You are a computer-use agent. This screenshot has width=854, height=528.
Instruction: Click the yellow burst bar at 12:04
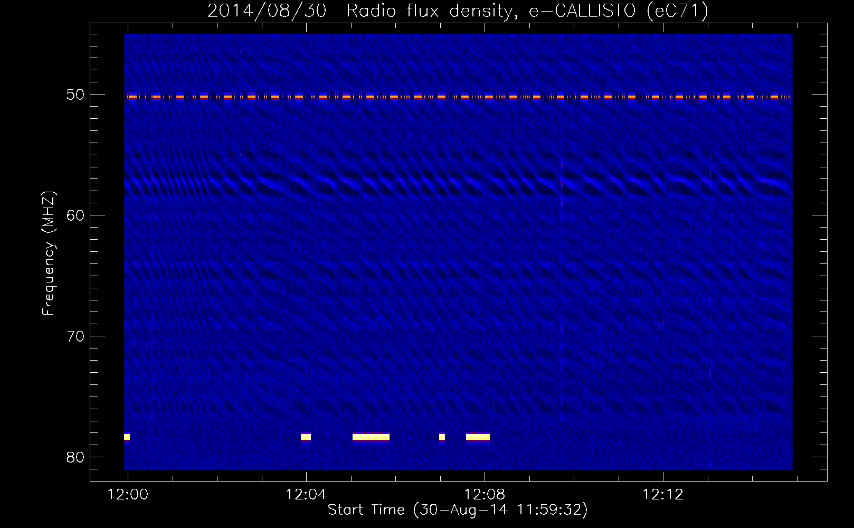pos(306,437)
